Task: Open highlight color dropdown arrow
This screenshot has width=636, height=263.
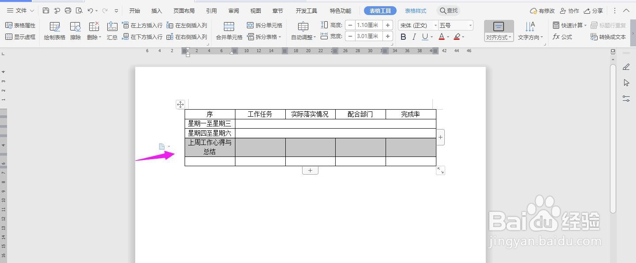Action: tap(463, 37)
